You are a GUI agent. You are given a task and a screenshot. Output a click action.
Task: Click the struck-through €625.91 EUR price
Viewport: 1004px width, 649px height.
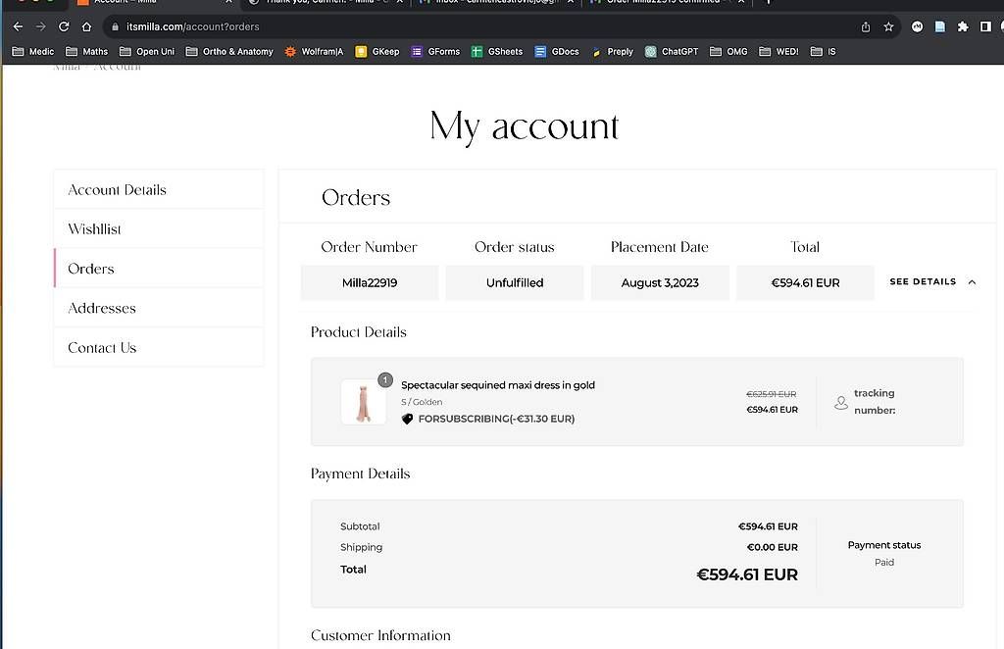772,394
